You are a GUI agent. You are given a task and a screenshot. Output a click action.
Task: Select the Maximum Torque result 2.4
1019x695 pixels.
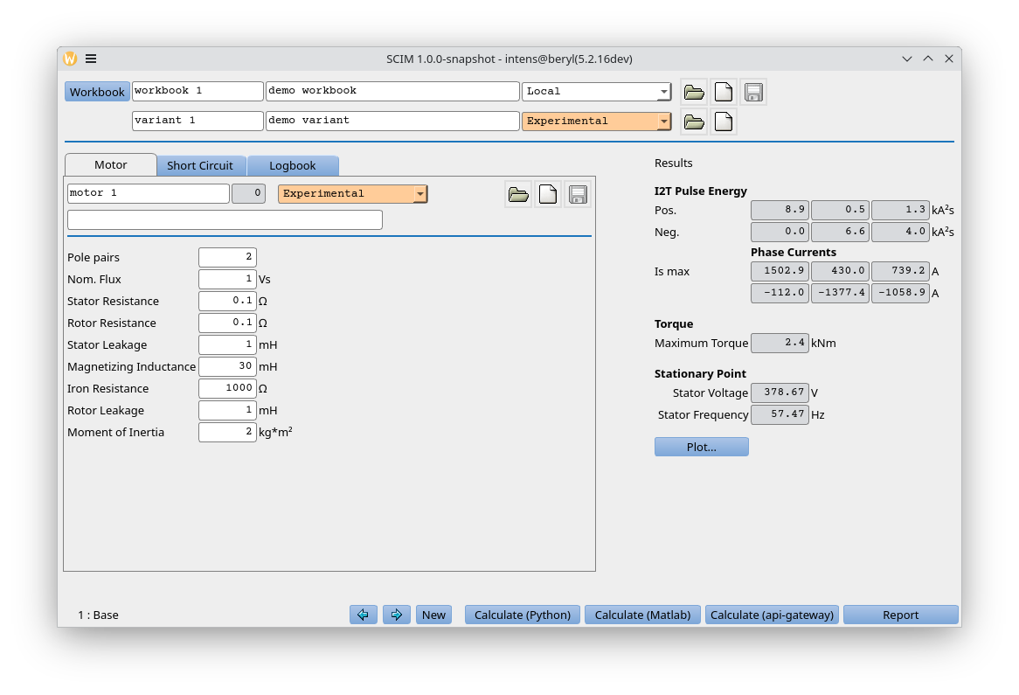(x=780, y=343)
